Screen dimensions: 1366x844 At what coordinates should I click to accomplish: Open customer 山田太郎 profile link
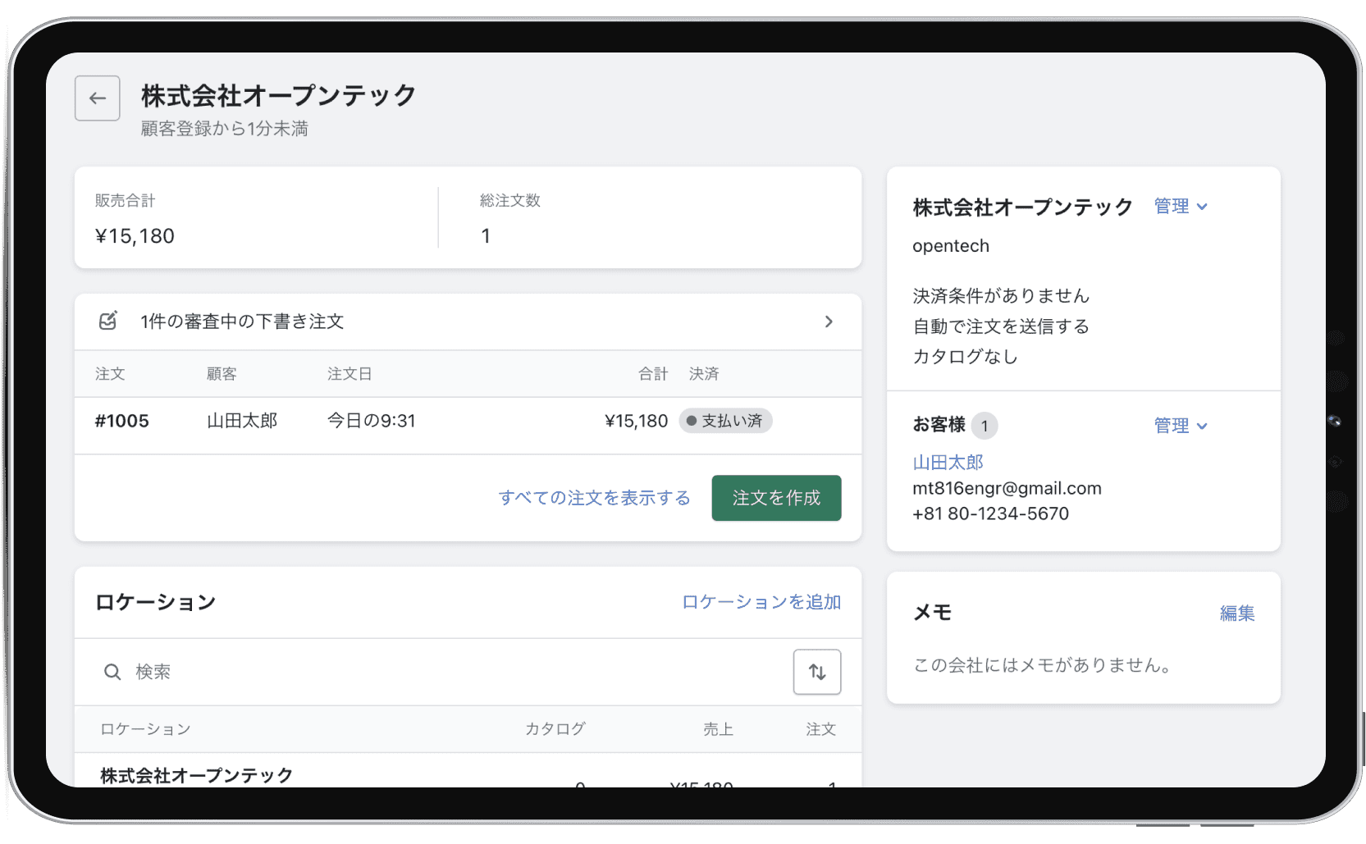(x=948, y=463)
